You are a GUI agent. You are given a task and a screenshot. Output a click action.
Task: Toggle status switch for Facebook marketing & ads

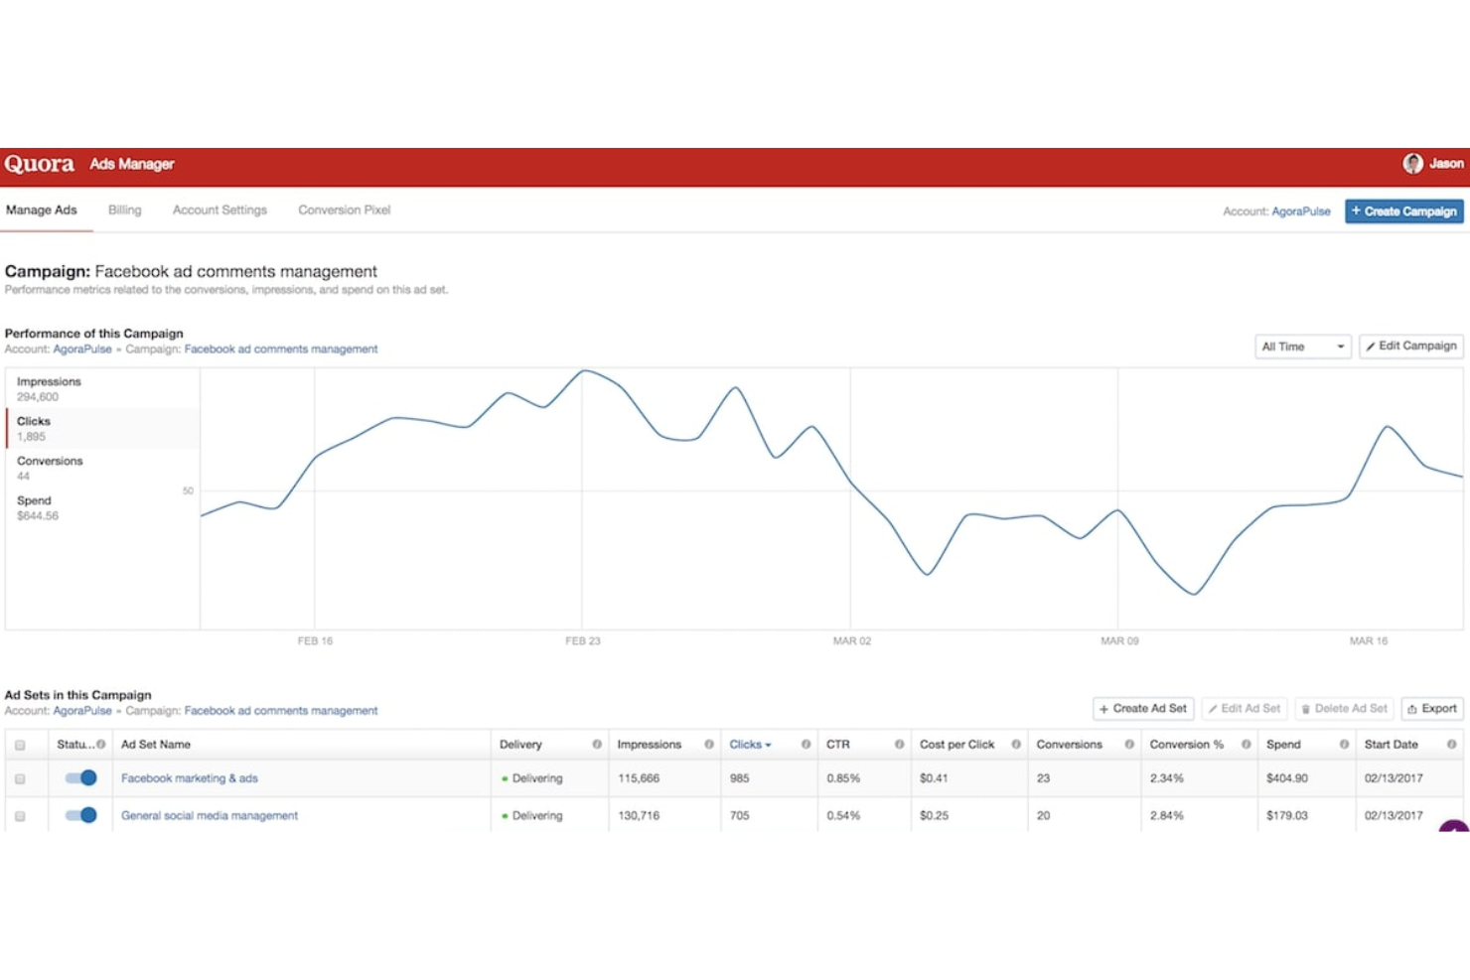[x=80, y=777]
